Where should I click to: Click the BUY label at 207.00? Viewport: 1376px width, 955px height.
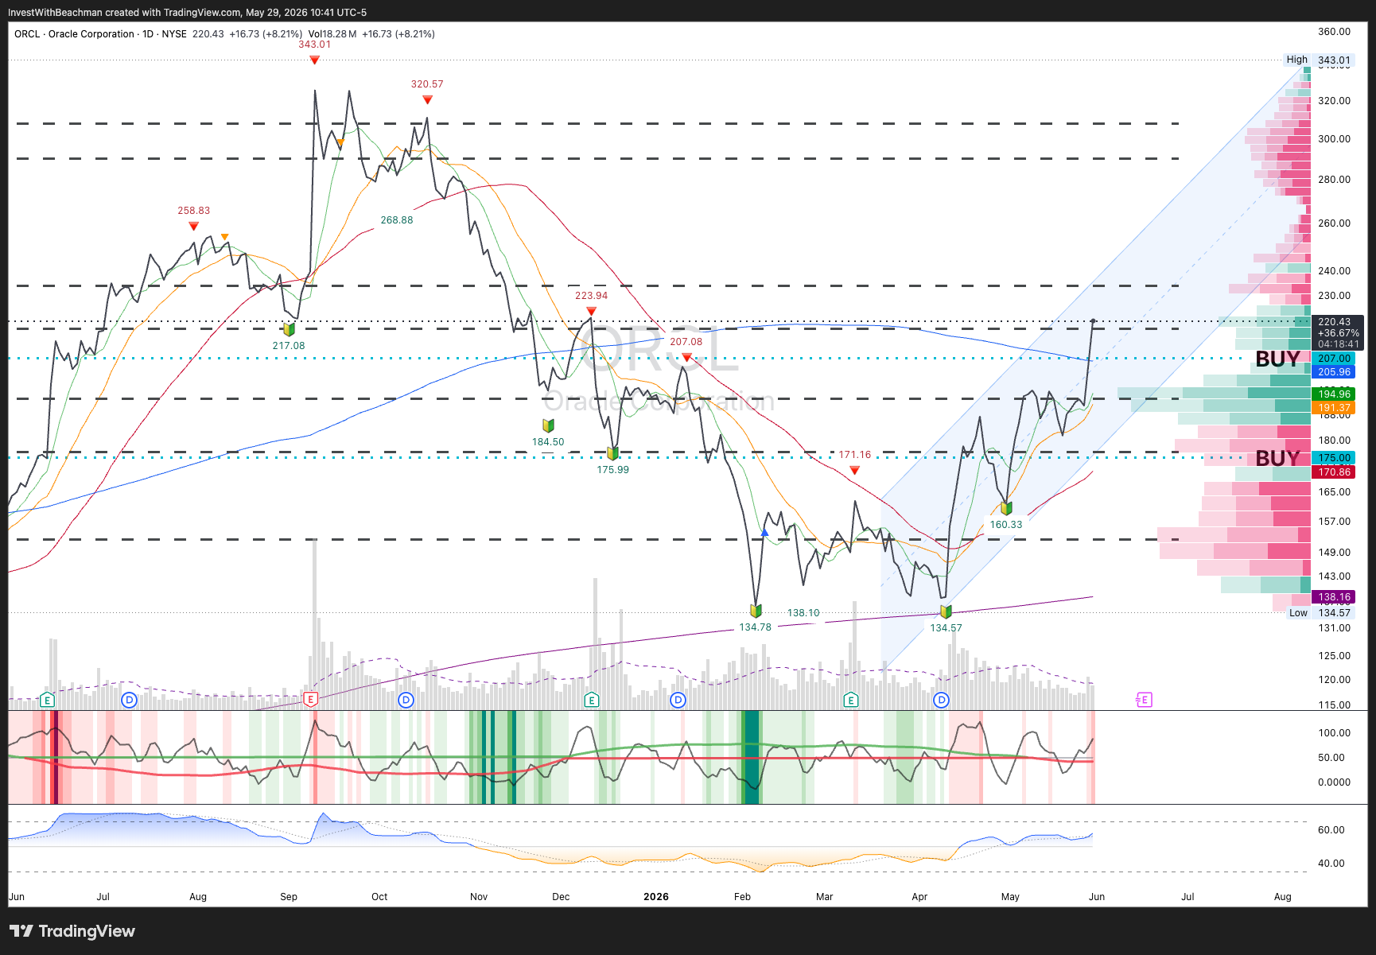coord(1277,359)
